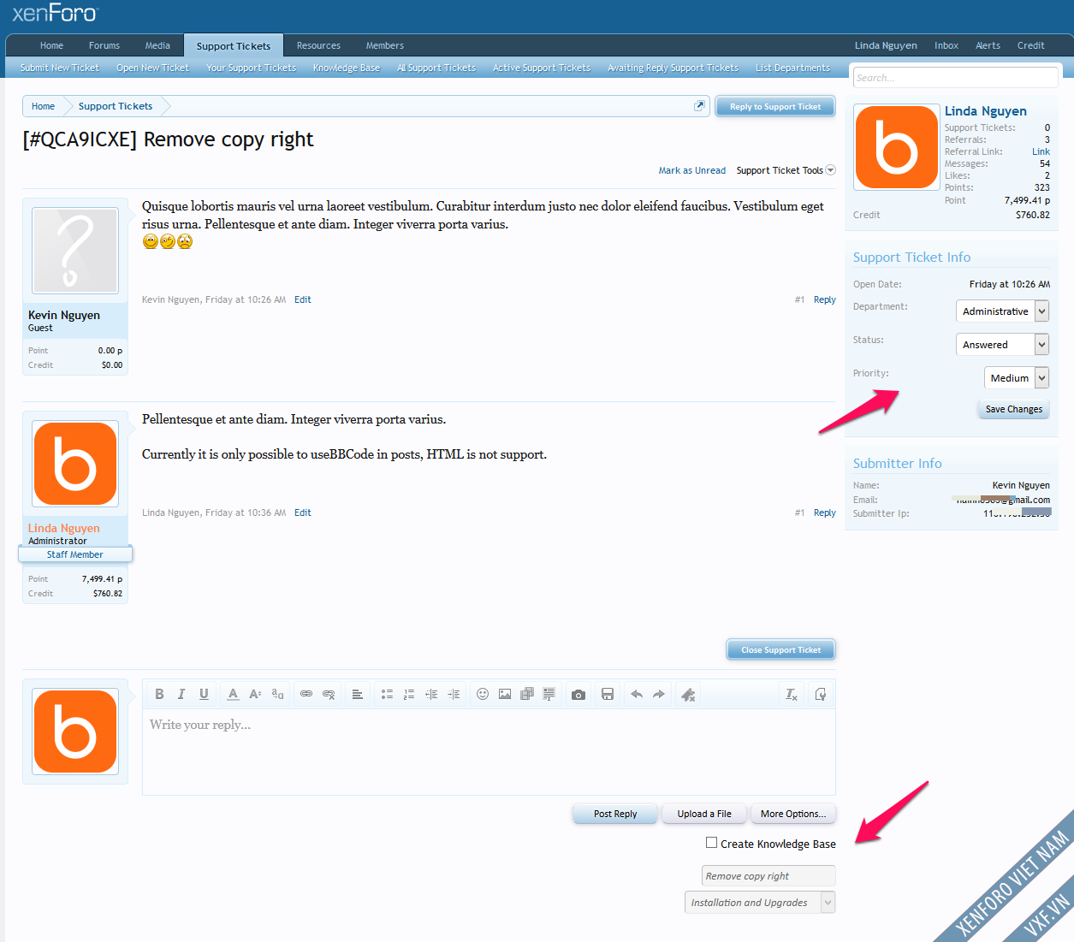Click into the Search field

(x=954, y=78)
